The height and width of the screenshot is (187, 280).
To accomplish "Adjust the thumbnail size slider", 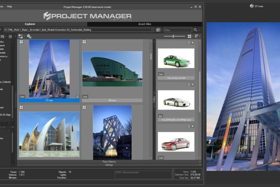I will click(x=173, y=36).
